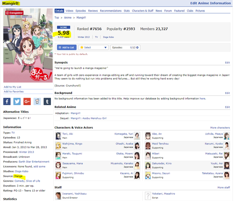This screenshot has width=238, height=201.
Task: Increment episodes with the plus icon
Action: click(x=138, y=48)
